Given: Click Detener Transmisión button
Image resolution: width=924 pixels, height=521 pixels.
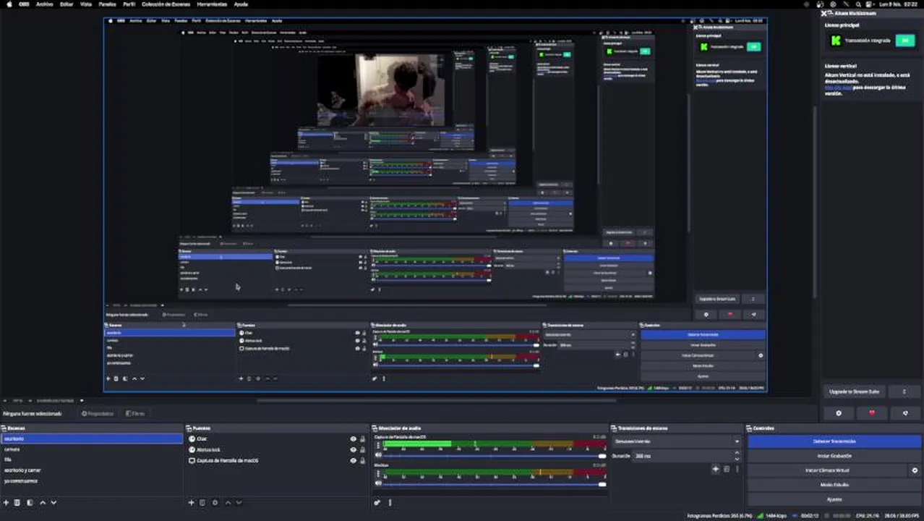Looking at the screenshot, I should [x=834, y=441].
